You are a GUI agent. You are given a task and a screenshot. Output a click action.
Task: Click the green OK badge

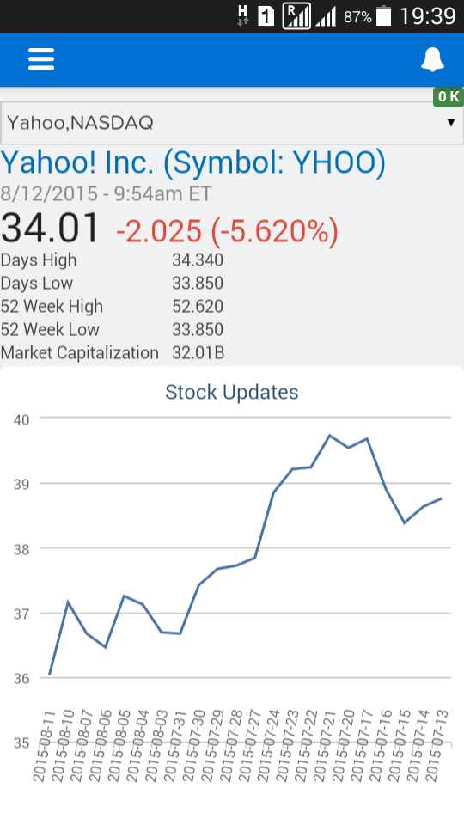pyautogui.click(x=449, y=97)
